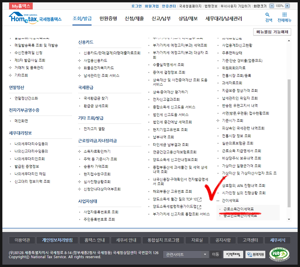Open the 신고/납부 main menu
The image size is (300, 267).
[x=161, y=19]
